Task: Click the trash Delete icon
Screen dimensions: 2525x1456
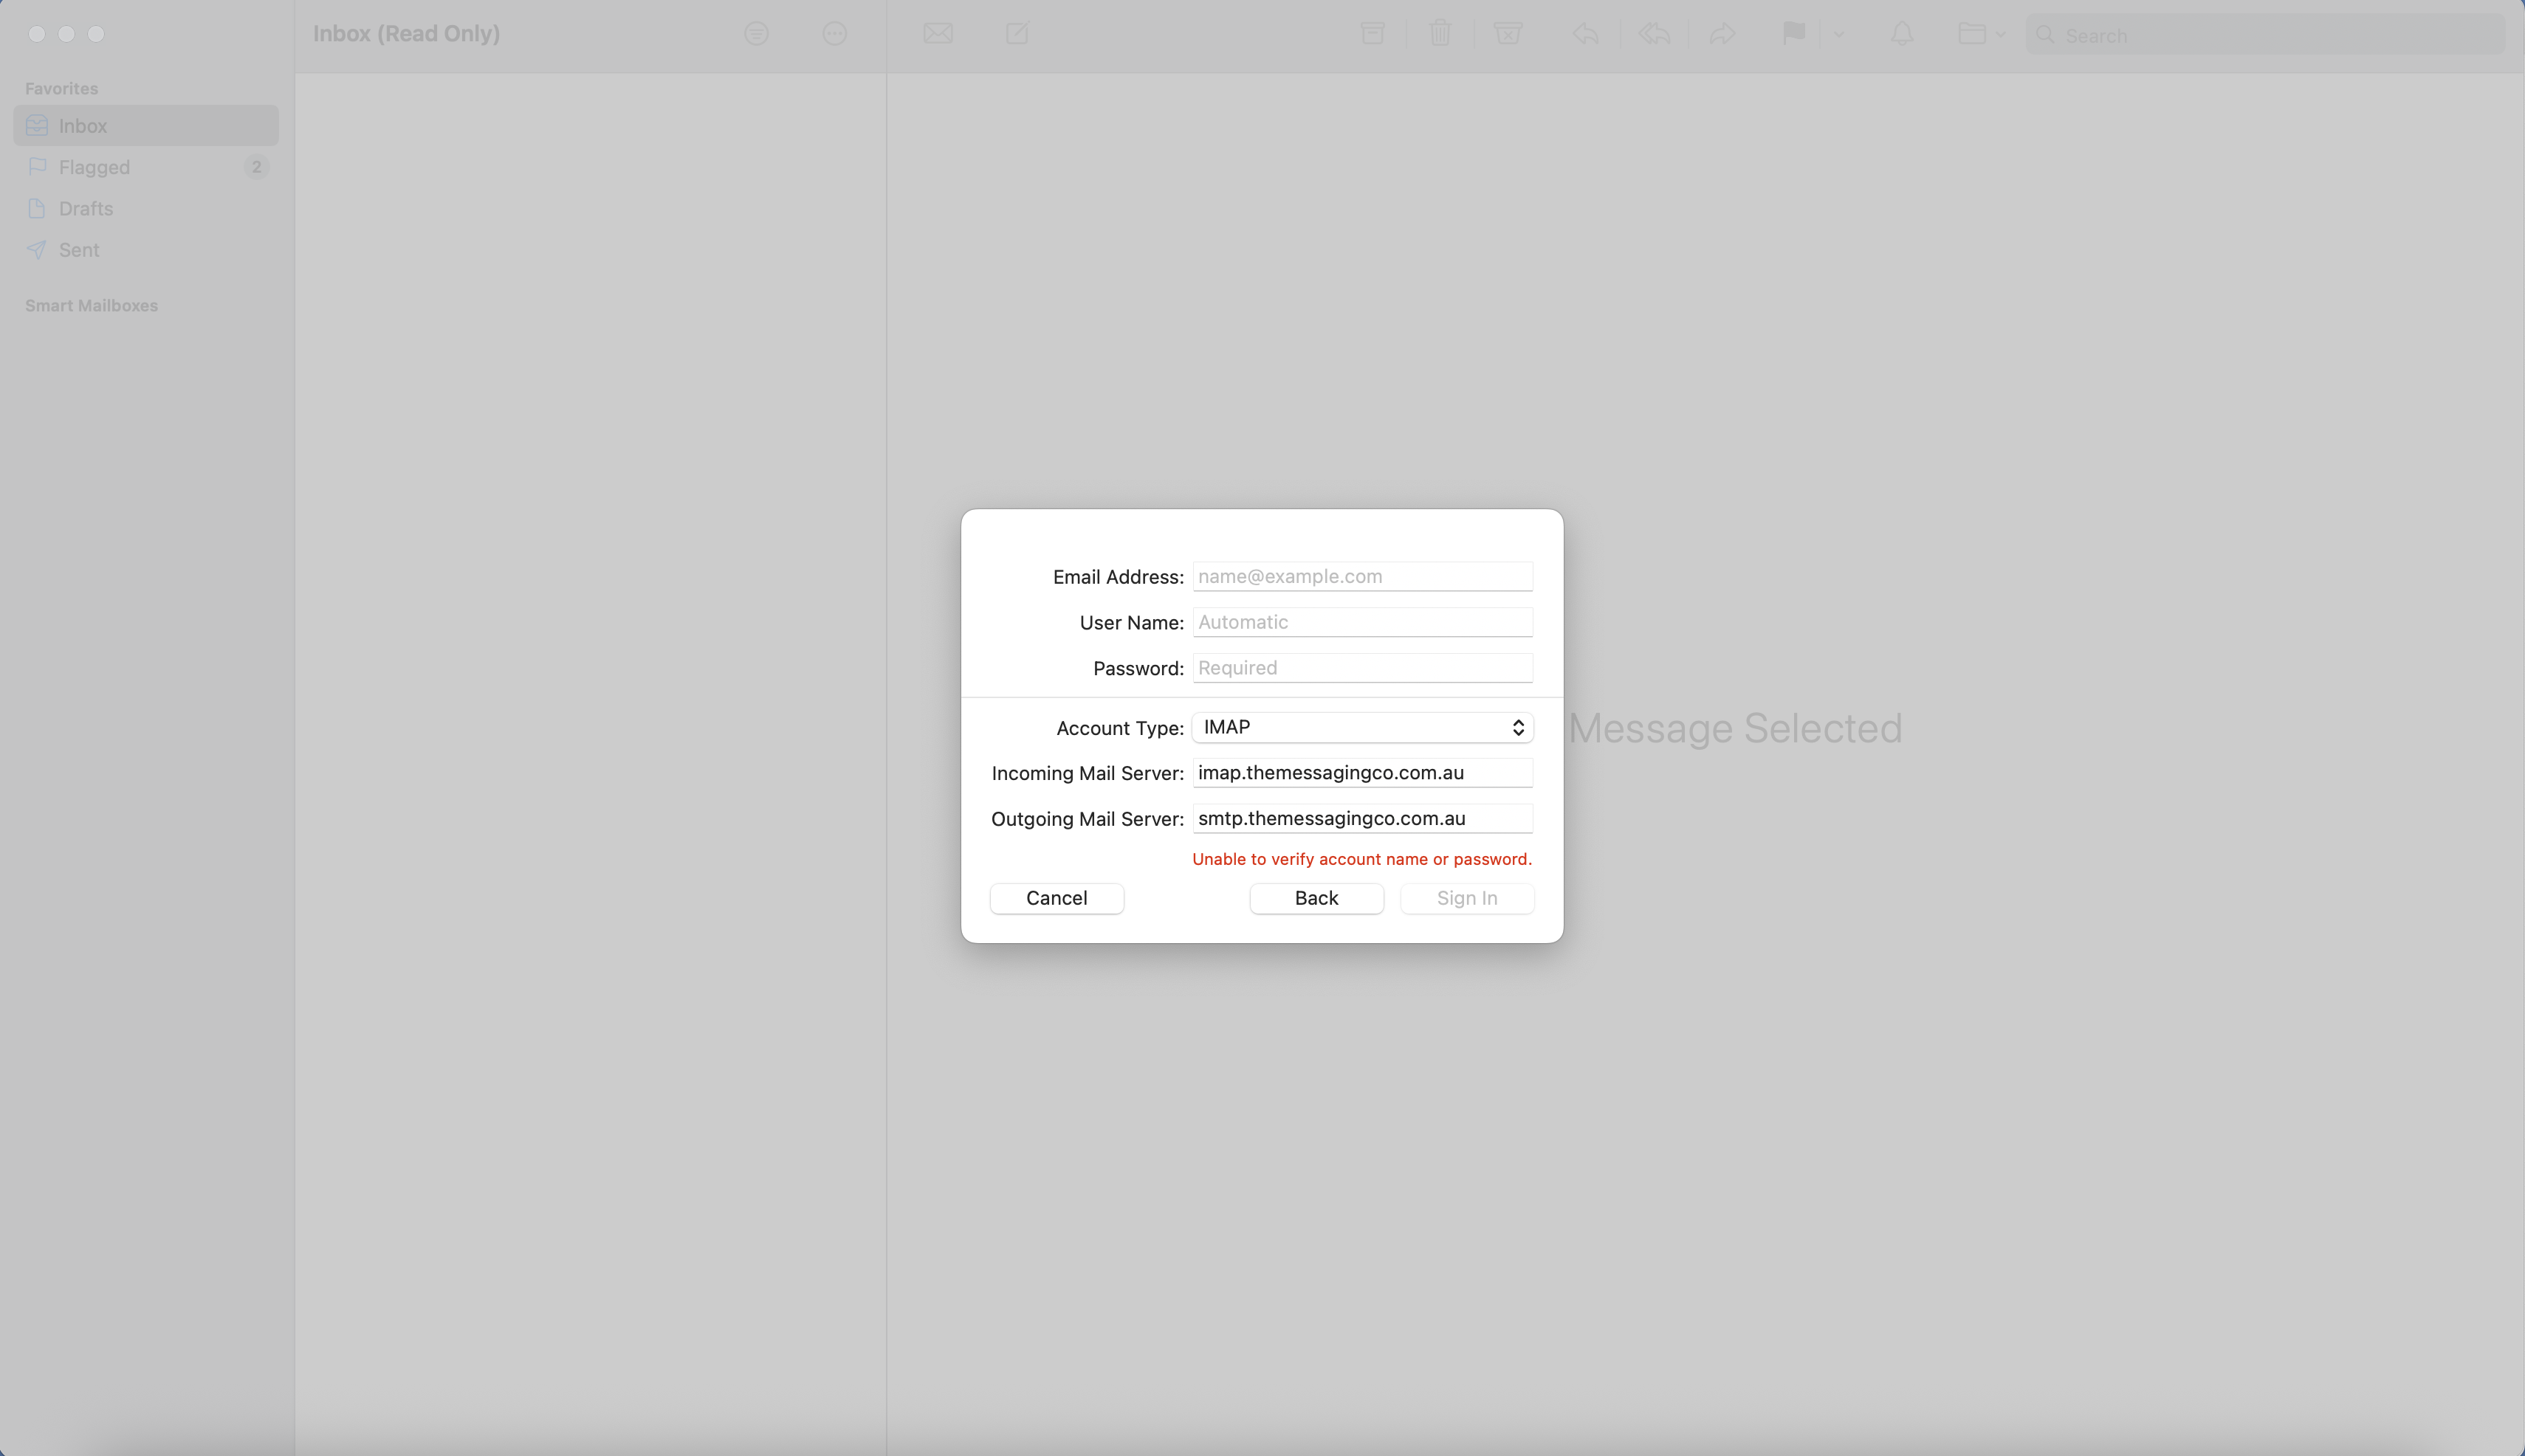Action: click(x=1440, y=34)
